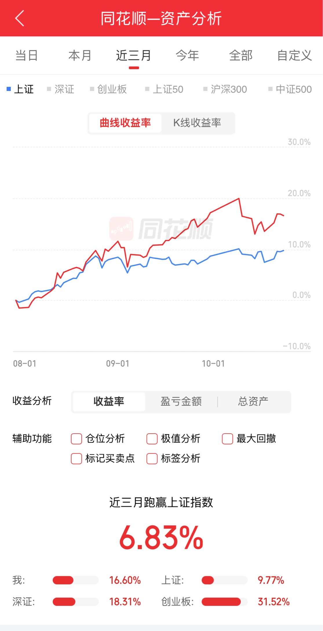Select the 深证 index legend
Screen dimensions: 323x631
coord(61,89)
